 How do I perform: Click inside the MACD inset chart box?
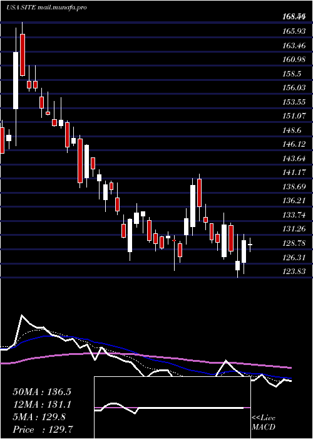(x=172, y=408)
